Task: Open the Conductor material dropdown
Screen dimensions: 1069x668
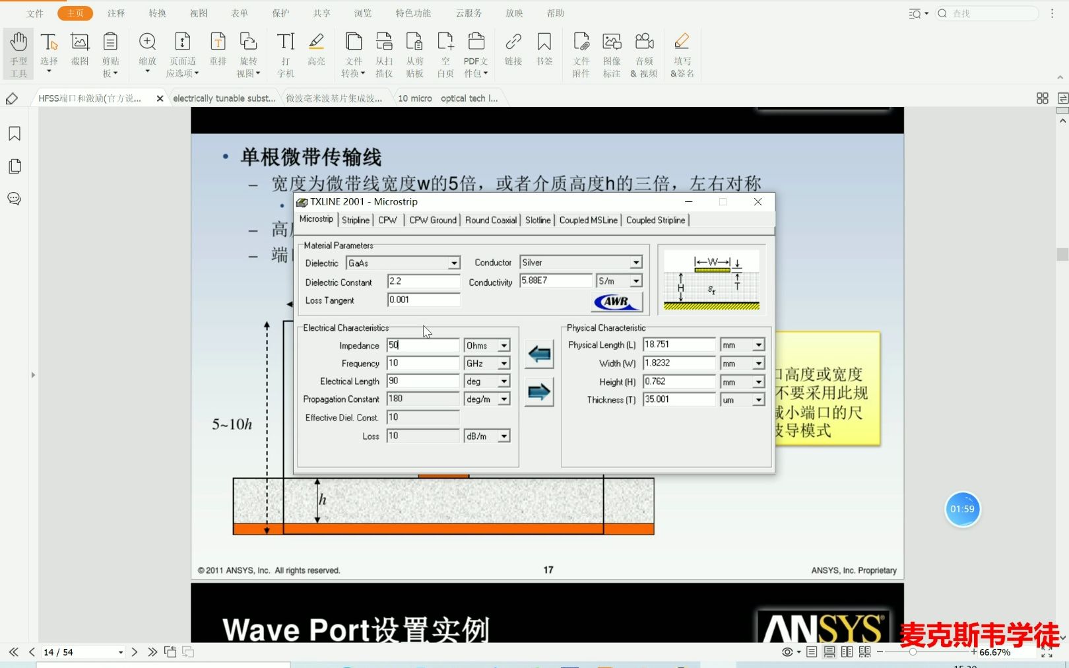Action: (635, 263)
